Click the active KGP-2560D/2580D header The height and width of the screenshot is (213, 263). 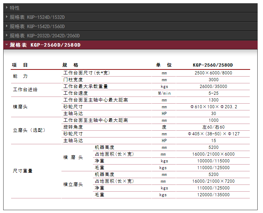(x=130, y=45)
